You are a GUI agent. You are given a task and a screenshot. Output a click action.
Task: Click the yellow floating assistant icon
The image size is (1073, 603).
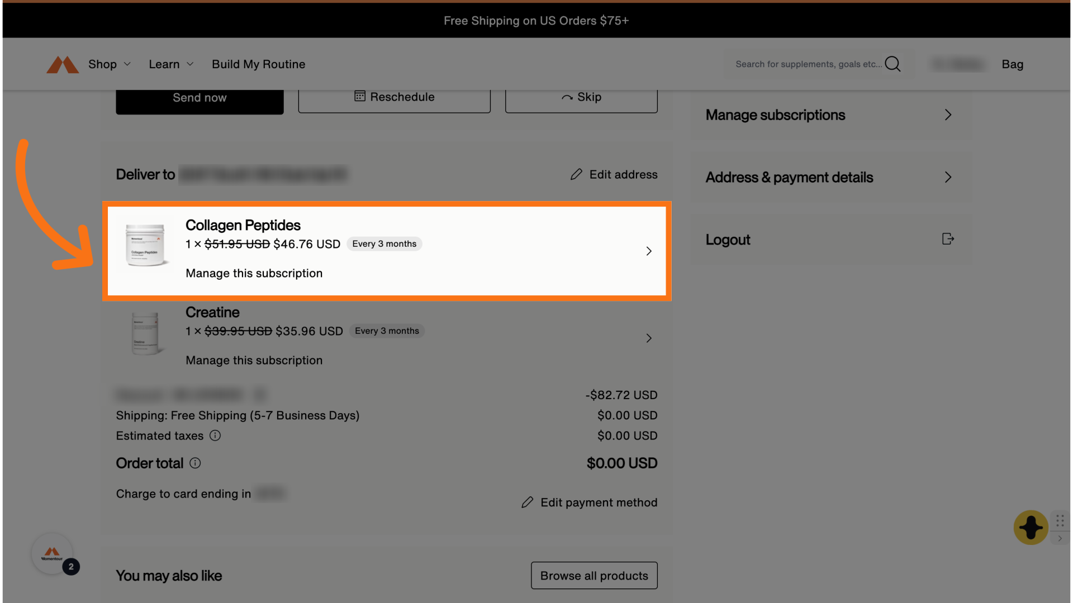pyautogui.click(x=1031, y=527)
